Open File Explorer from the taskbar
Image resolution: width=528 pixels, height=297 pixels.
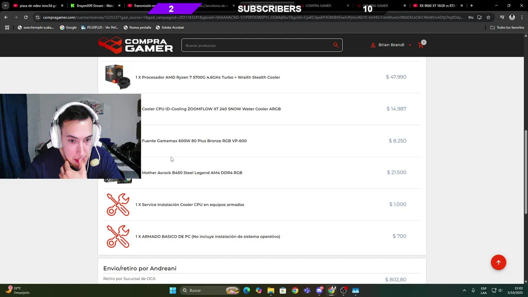tap(271, 290)
